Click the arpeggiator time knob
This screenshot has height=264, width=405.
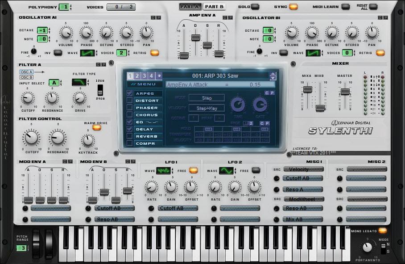[238, 105]
